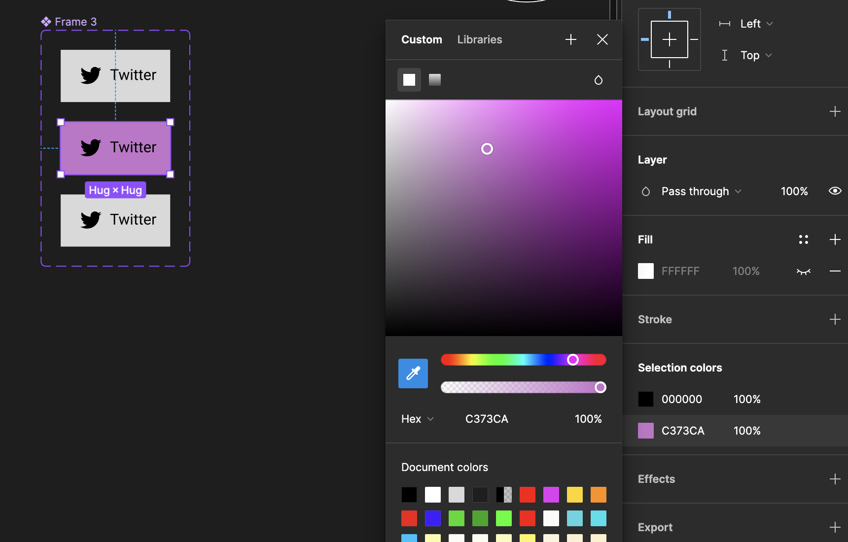Image resolution: width=848 pixels, height=542 pixels.
Task: Add a layout grid
Action: point(835,111)
